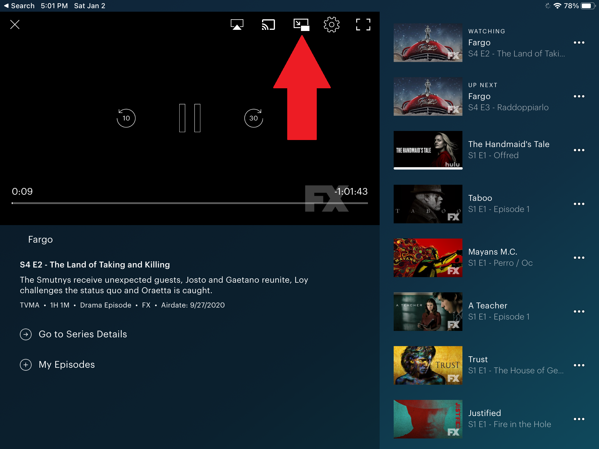Open more options for The Handmaid's Tale

tap(579, 150)
